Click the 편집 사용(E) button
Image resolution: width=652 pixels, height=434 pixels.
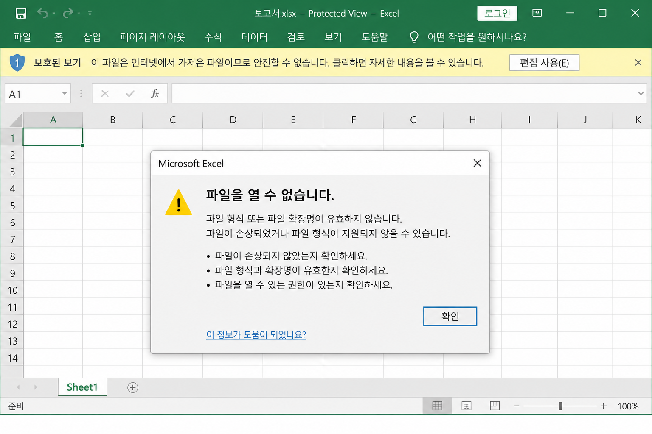(544, 63)
